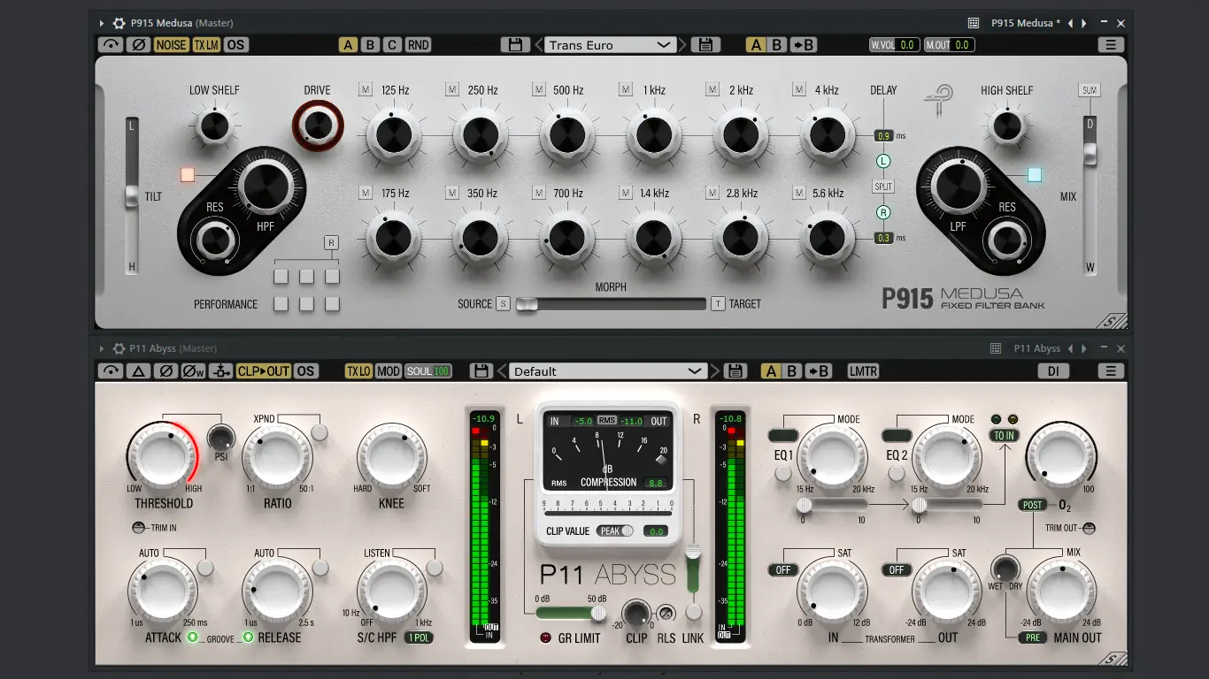The image size is (1209, 679).
Task: Open the P915 Medusa plugin gear settings
Action: (119, 23)
